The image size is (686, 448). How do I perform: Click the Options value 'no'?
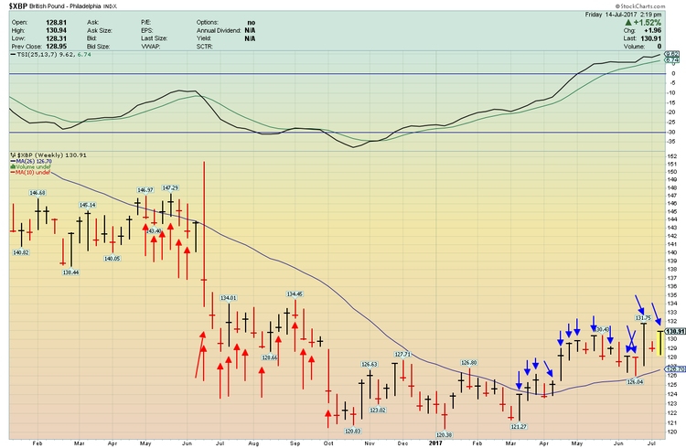252,22
